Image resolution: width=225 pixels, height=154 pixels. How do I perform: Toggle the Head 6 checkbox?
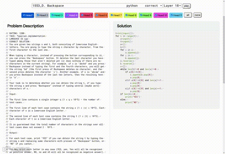97,15
